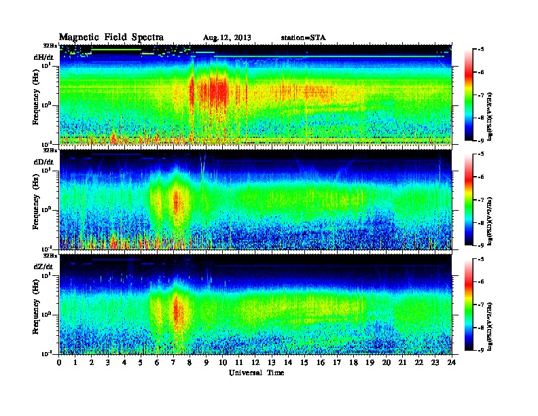Click the log(PSD) label beside dH/dt color bar

pyautogui.click(x=490, y=116)
